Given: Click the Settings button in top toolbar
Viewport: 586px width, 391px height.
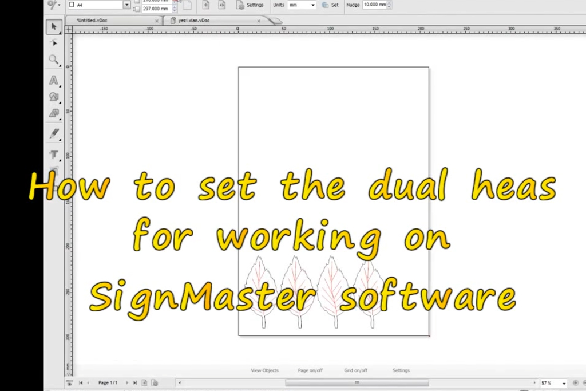Looking at the screenshot, I should click(x=250, y=5).
